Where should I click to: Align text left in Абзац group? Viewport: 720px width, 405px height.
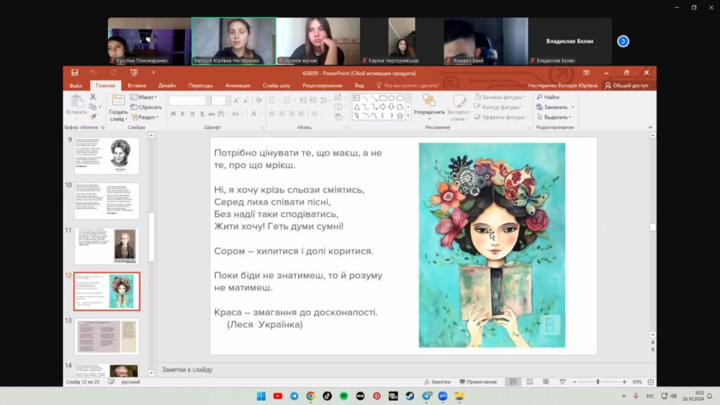click(x=272, y=113)
